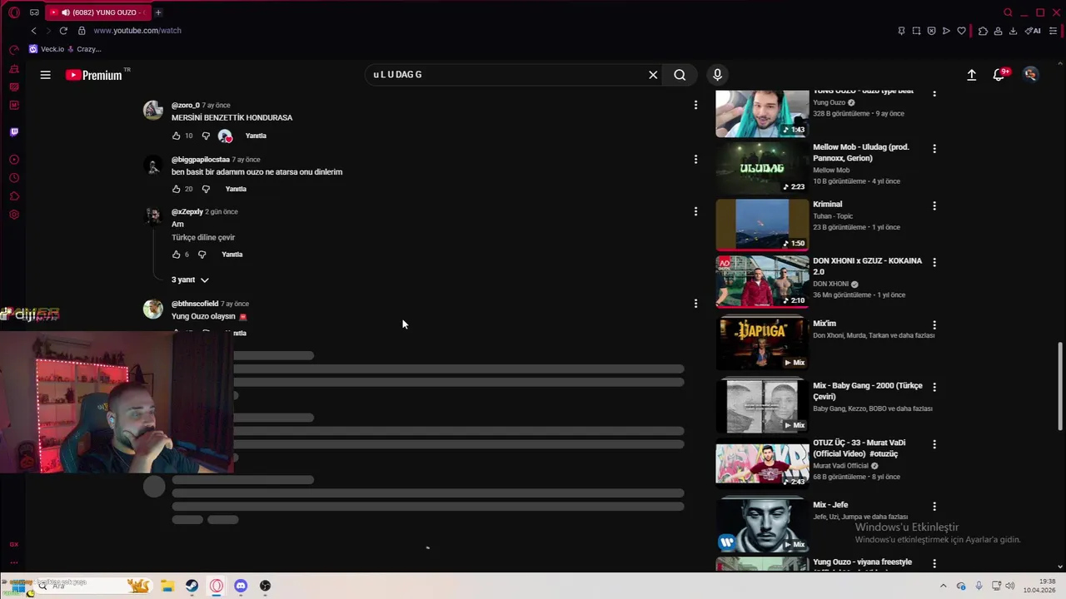Open options menu for @bthnscofield comment
Image resolution: width=1066 pixels, height=599 pixels.
695,304
